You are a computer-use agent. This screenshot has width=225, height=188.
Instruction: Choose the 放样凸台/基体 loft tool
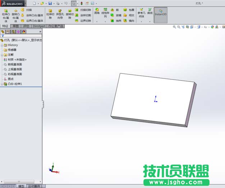point(32,15)
